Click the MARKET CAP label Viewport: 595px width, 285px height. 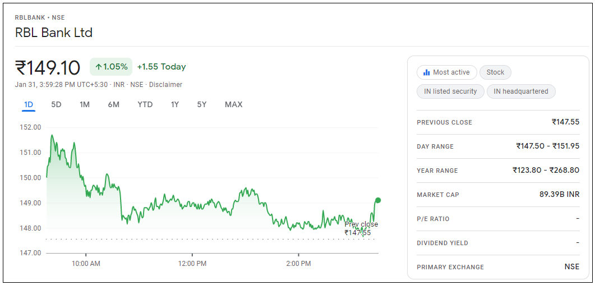coord(438,195)
